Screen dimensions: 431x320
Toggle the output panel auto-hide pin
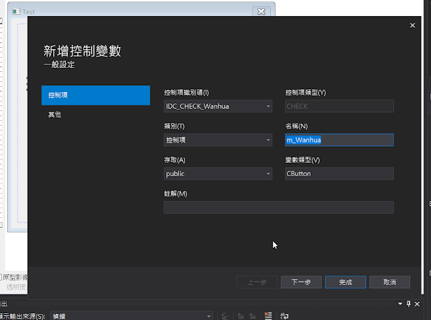point(409,304)
